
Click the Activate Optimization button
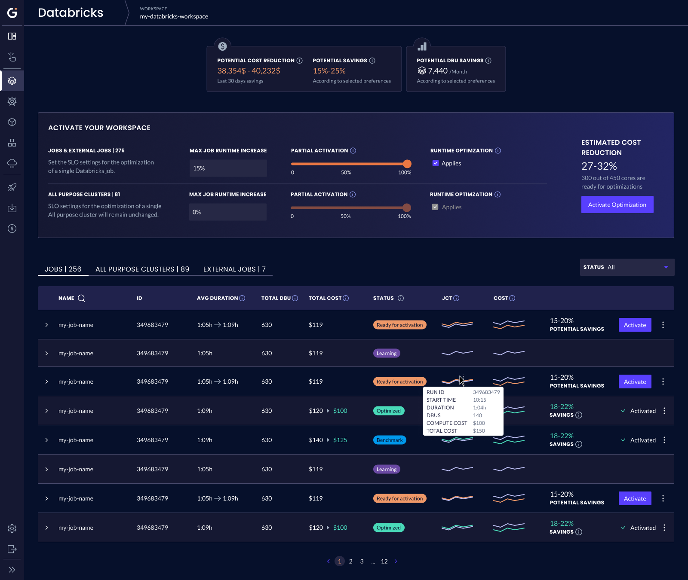(x=617, y=205)
